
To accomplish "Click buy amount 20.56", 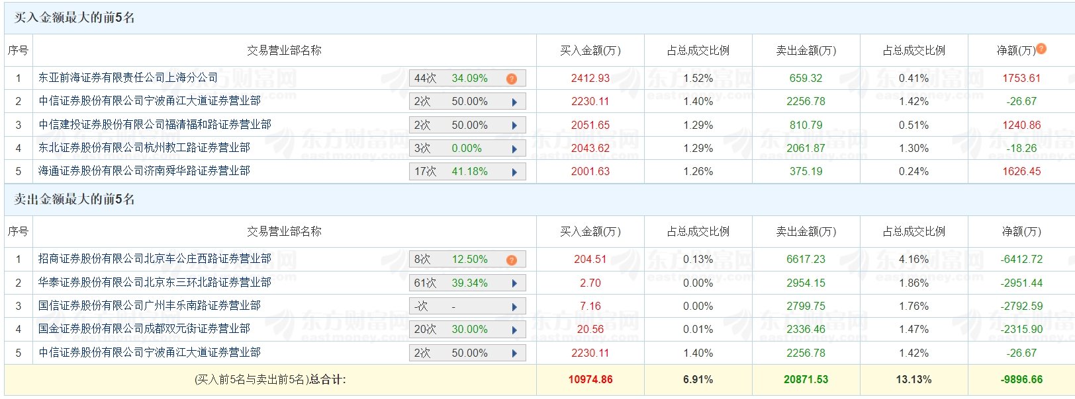I will [590, 329].
